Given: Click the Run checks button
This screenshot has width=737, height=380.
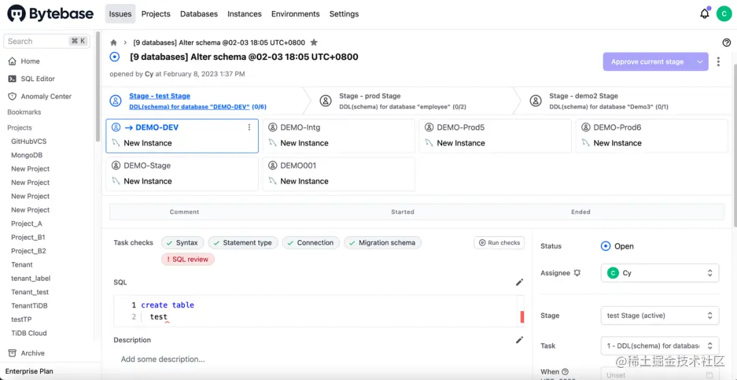Looking at the screenshot, I should 499,243.
